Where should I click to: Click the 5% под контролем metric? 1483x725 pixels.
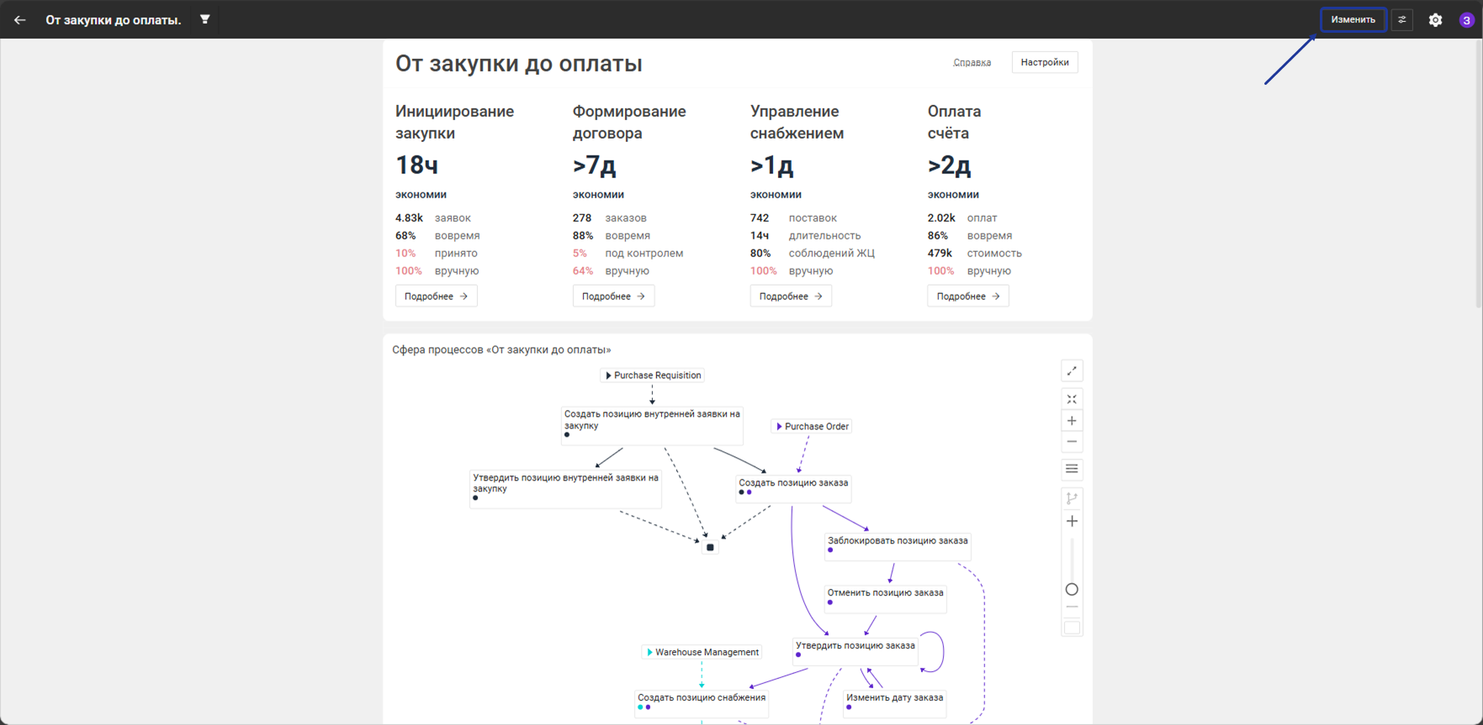(x=628, y=253)
